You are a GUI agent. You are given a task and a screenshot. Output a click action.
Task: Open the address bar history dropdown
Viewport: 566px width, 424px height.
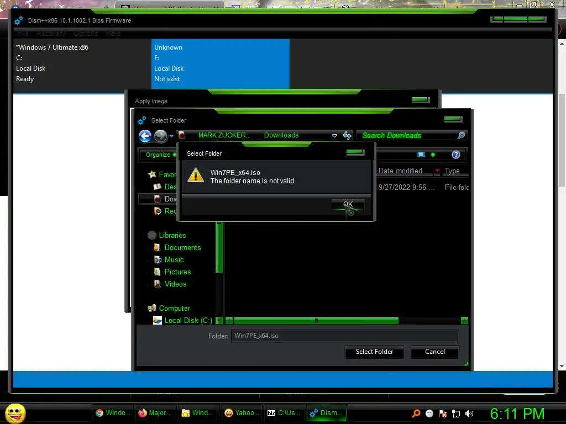point(334,136)
